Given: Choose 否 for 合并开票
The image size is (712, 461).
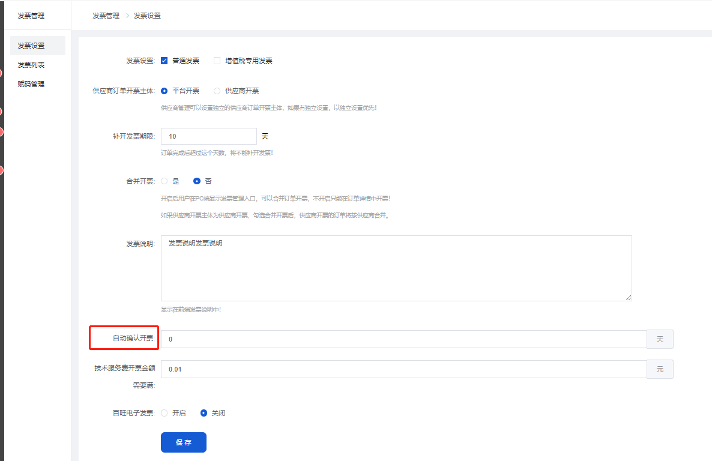Looking at the screenshot, I should tap(197, 181).
